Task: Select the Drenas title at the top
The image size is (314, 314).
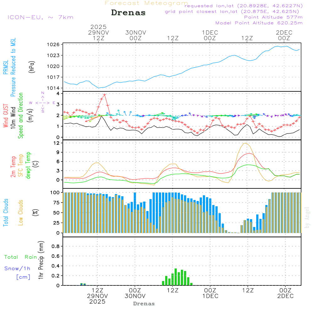Action: (128, 13)
